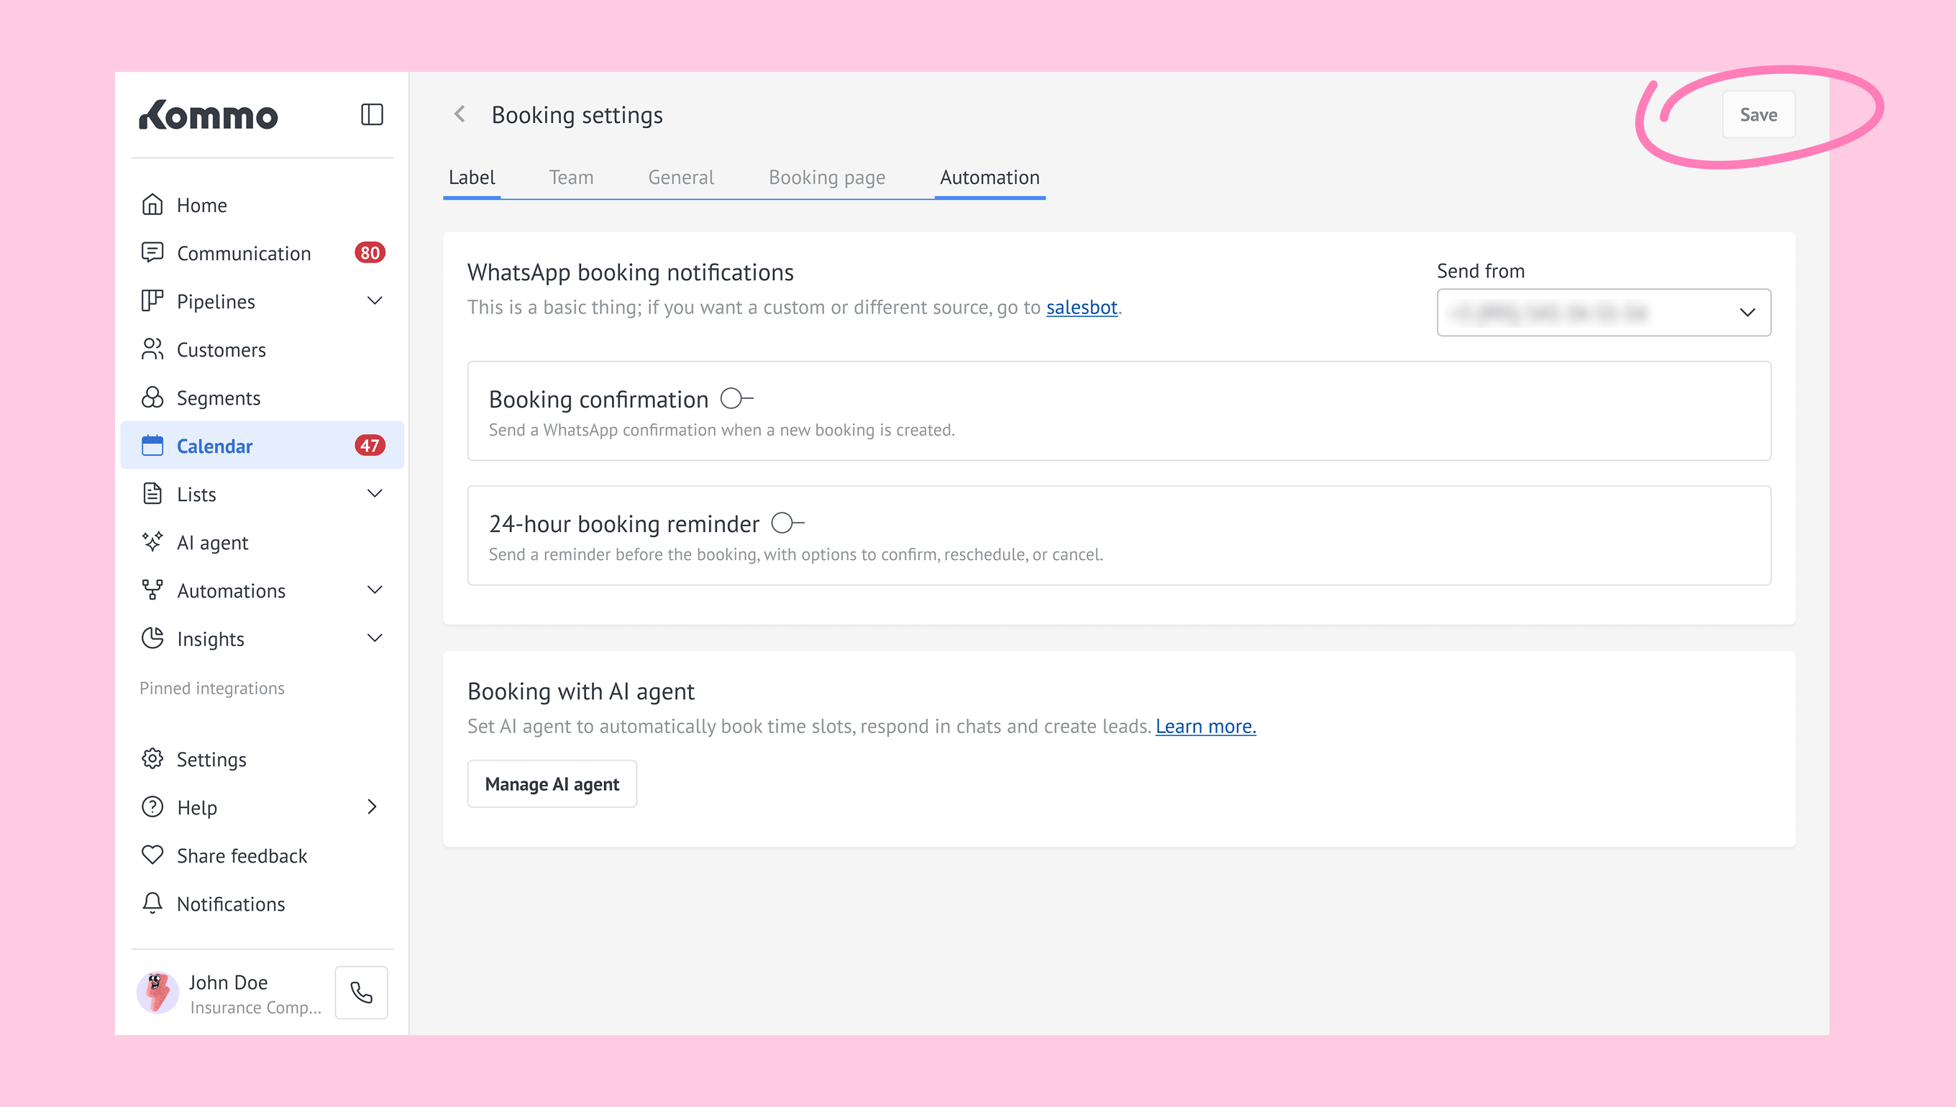Switch to the General tab
Viewport: 1956px width, 1107px height.
pos(681,178)
